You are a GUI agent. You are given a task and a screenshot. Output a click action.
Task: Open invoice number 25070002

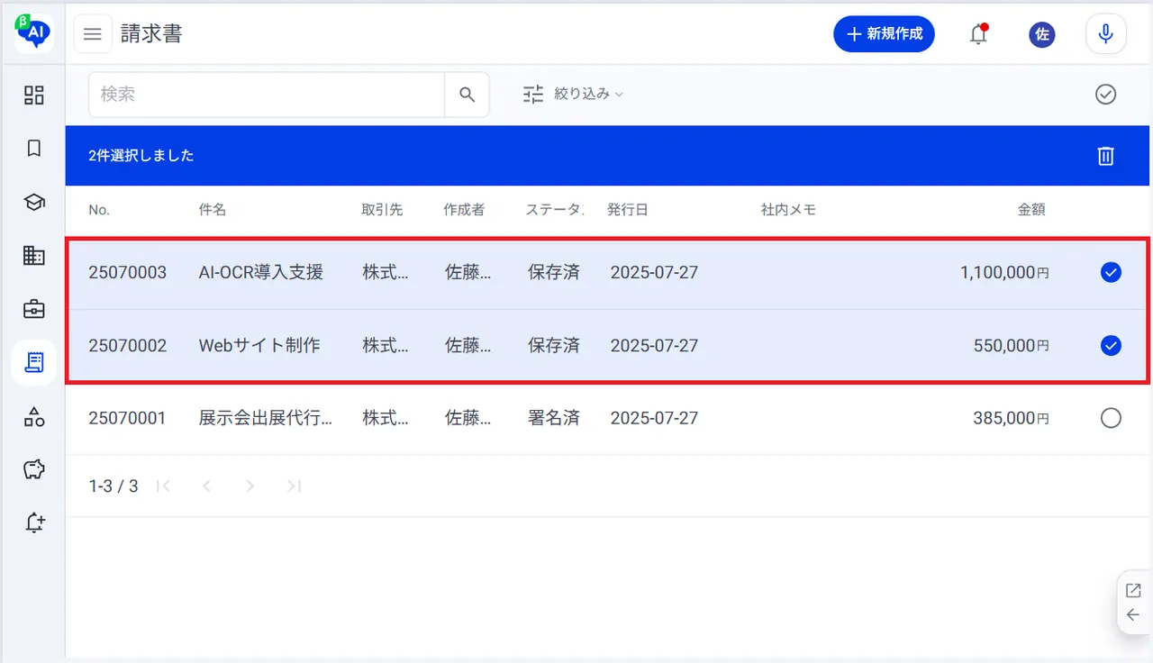(127, 345)
